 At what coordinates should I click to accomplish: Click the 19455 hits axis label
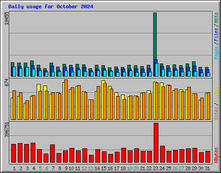click(x=6, y=18)
